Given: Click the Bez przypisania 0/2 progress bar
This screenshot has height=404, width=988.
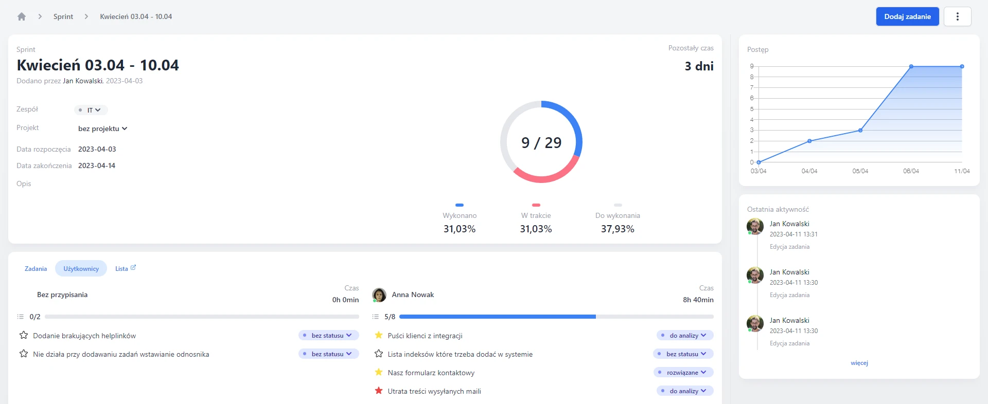Looking at the screenshot, I should pyautogui.click(x=202, y=317).
